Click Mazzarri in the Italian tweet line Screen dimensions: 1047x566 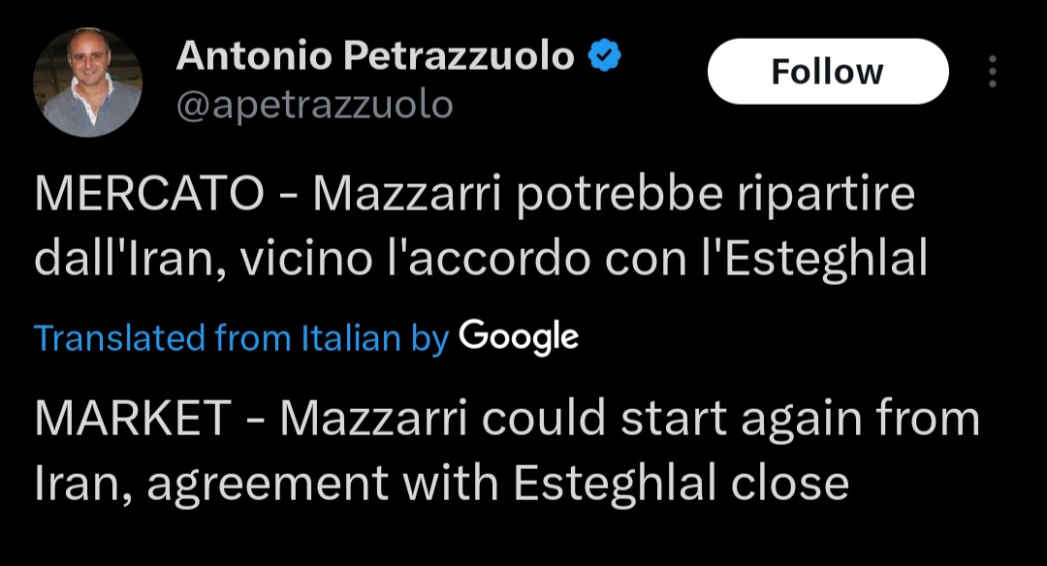pyautogui.click(x=406, y=194)
